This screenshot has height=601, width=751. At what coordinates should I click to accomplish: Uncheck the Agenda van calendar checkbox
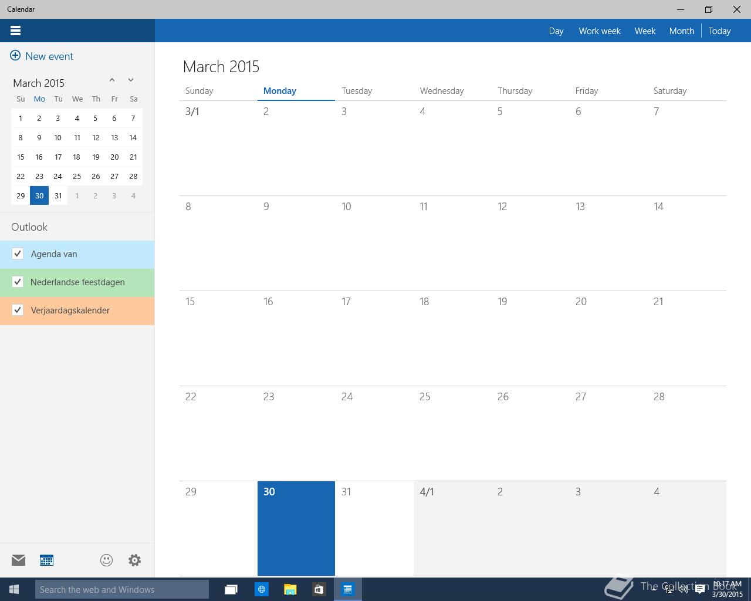click(x=18, y=254)
